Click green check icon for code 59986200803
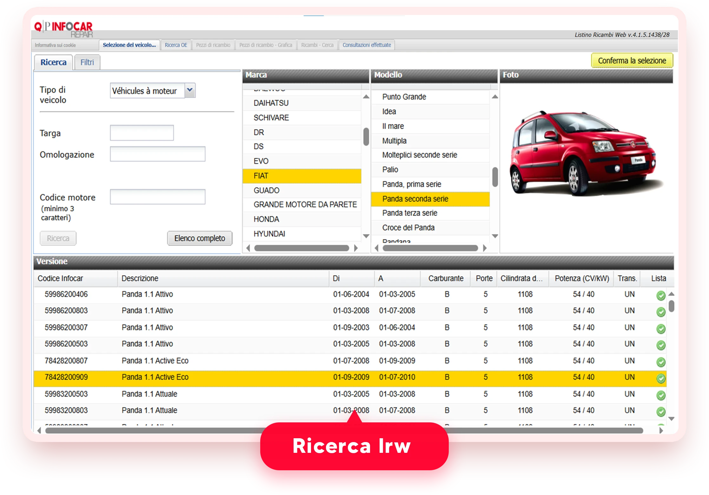Viewport: 709px width, 495px height. coord(660,312)
